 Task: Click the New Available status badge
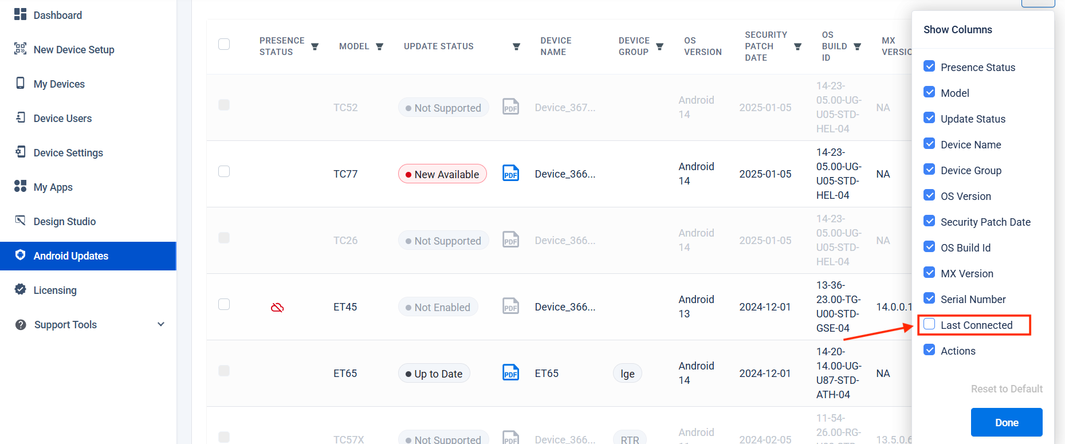click(x=442, y=174)
